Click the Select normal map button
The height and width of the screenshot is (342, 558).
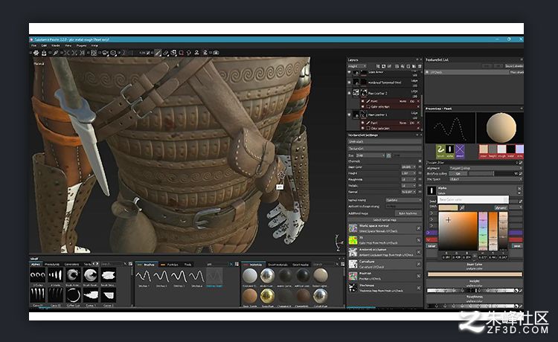(385, 220)
